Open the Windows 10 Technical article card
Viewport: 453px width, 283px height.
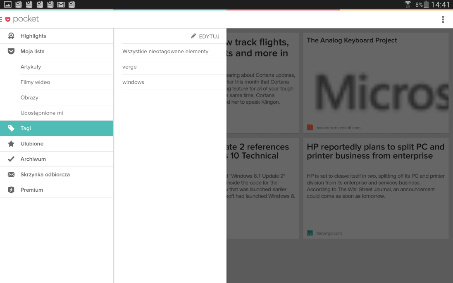[x=262, y=188]
